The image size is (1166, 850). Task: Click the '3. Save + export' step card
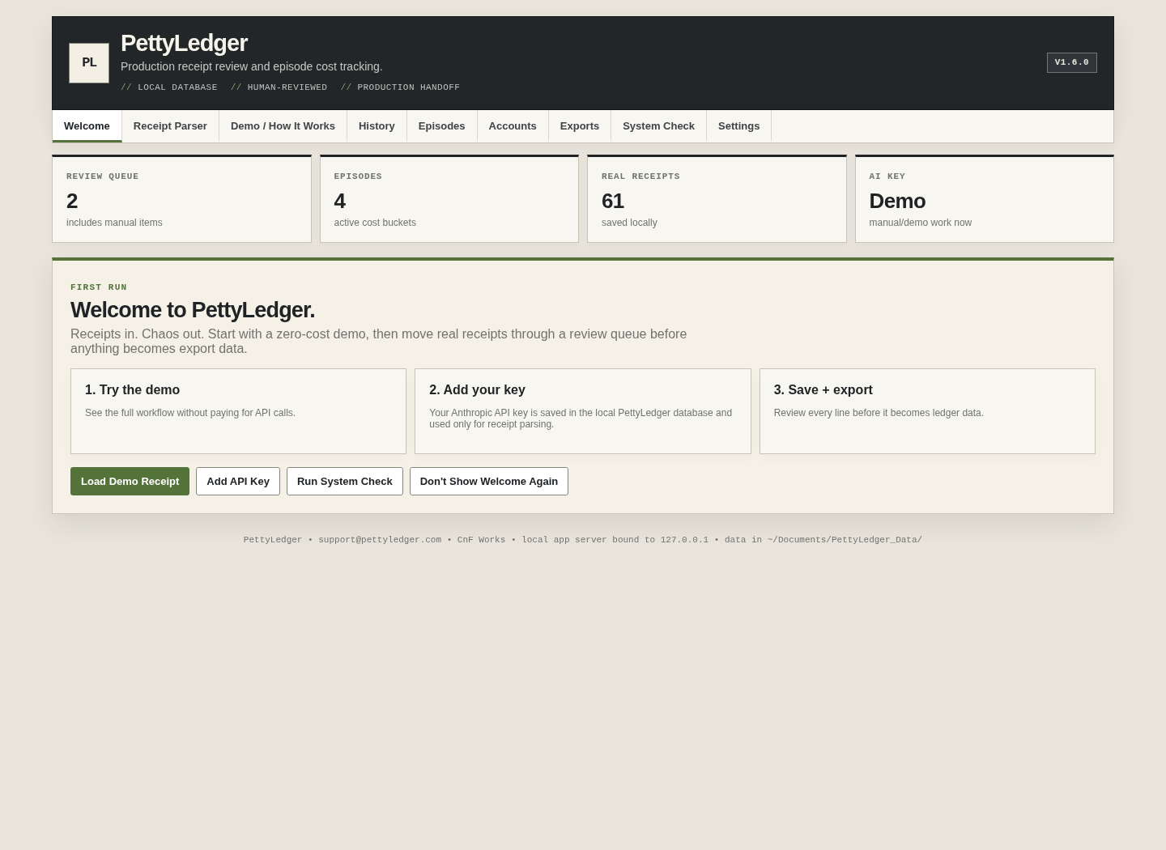coord(927,411)
